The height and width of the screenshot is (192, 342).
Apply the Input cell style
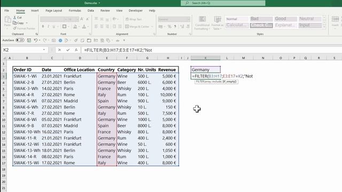pos(310,25)
